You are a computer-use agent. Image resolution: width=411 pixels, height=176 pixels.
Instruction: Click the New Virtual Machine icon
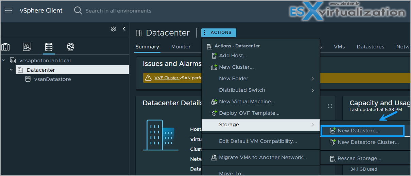tap(214, 102)
